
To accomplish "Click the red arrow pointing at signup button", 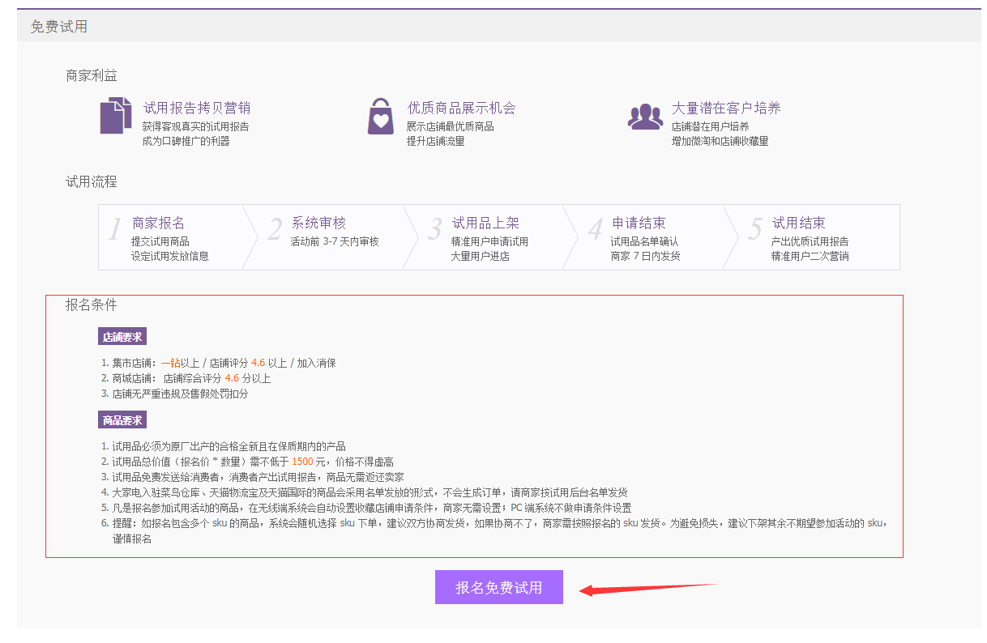I will 647,587.
